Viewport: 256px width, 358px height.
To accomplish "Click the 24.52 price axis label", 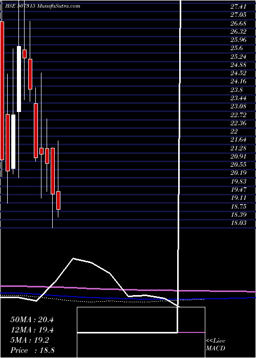I will point(239,73).
